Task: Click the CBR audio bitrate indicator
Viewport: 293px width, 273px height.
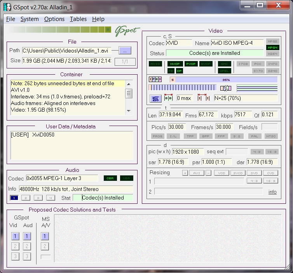Action: pyautogui.click(x=110, y=178)
